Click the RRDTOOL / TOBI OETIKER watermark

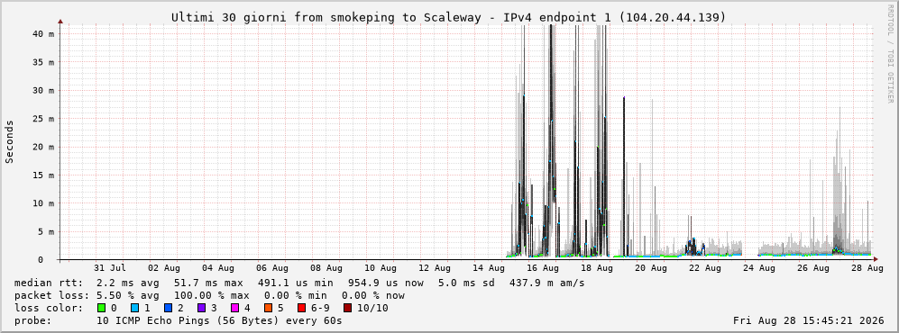[890, 58]
